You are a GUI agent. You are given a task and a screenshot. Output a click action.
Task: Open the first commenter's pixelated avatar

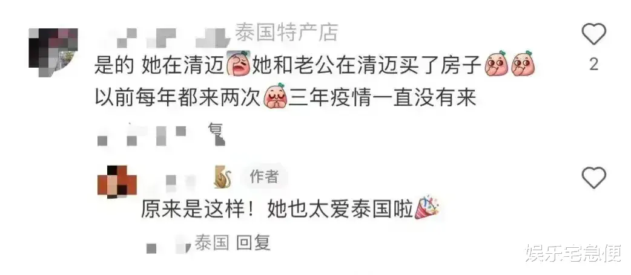(53, 52)
